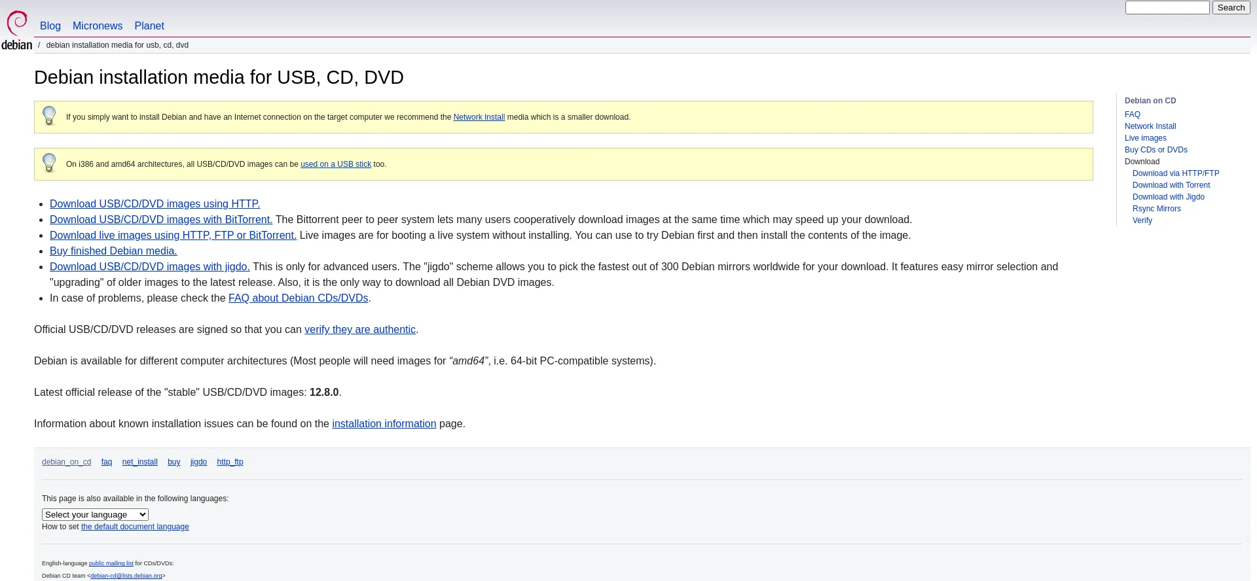Click the lightbulb icon beside USB stick tip

click(x=49, y=163)
